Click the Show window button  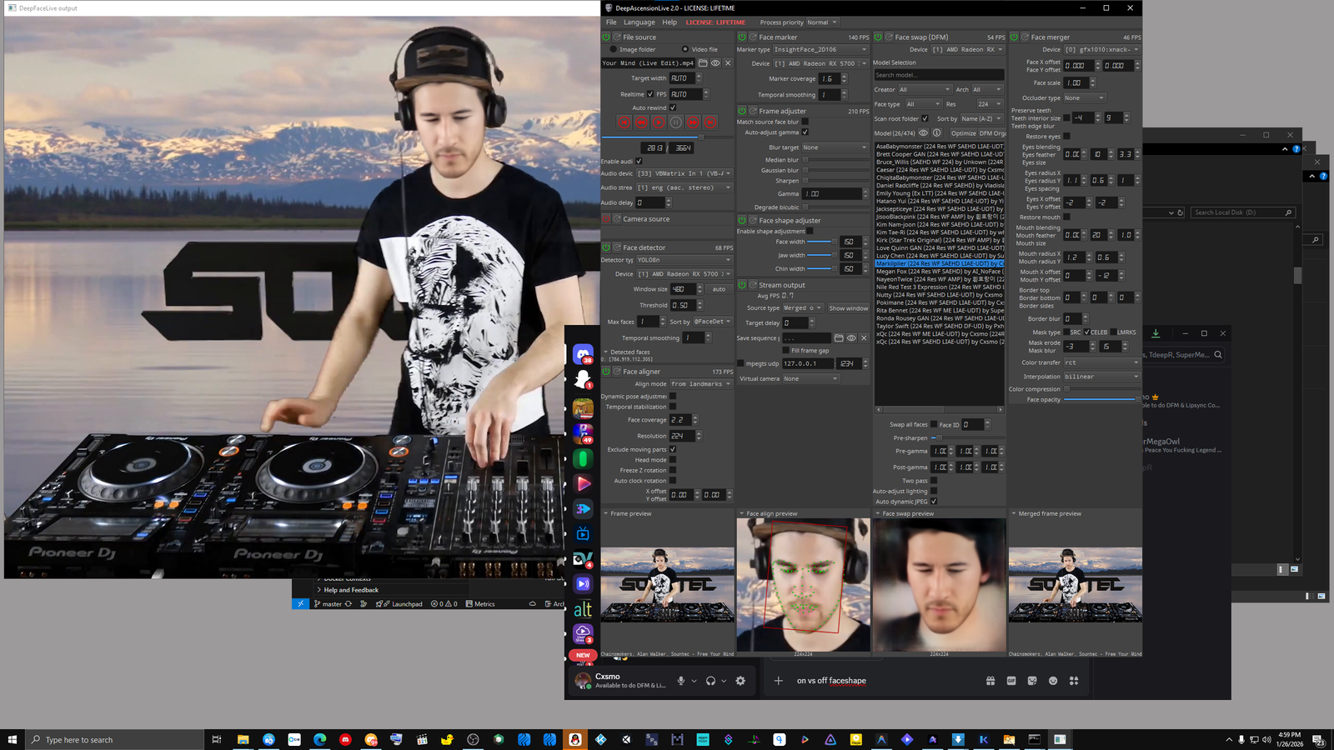coord(848,308)
